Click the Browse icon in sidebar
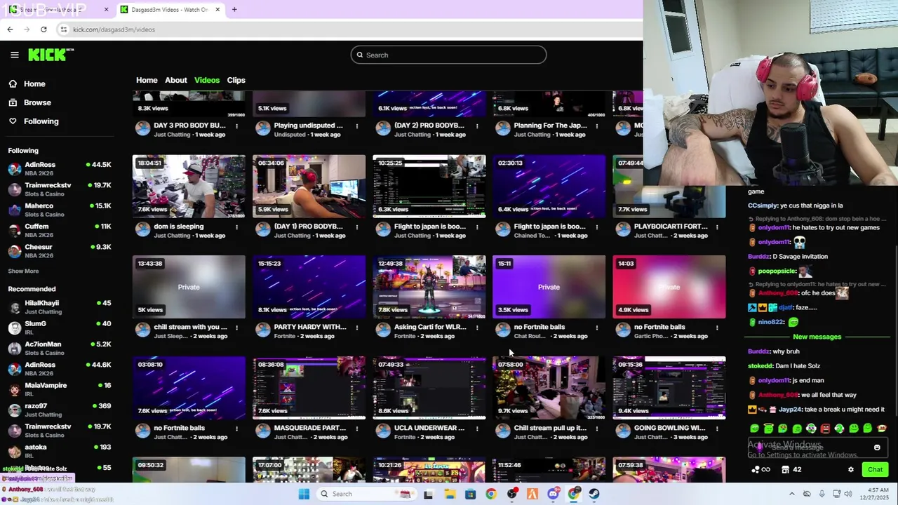Viewport: 898px width, 505px height. [x=13, y=102]
